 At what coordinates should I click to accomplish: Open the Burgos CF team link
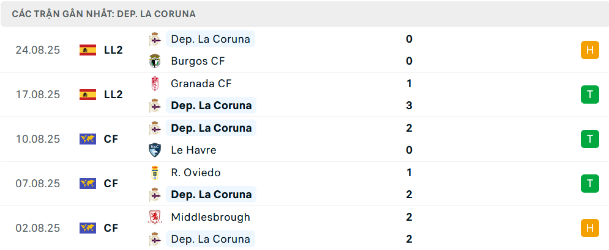coord(198,61)
